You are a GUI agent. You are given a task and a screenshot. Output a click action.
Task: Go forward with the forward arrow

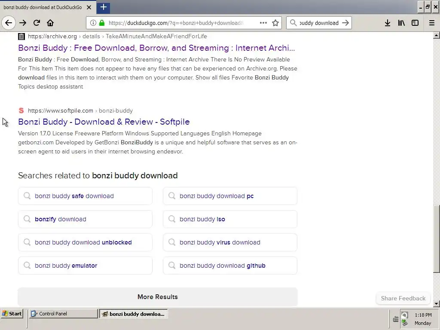(x=23, y=23)
